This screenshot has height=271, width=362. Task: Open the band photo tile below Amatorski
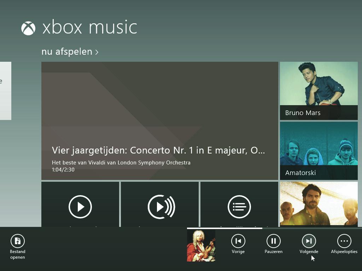point(319,204)
